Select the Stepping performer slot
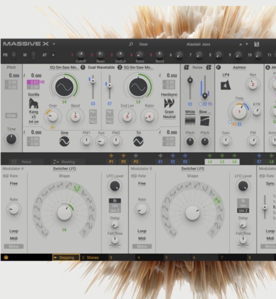This screenshot has width=276, height=299. tap(66, 258)
